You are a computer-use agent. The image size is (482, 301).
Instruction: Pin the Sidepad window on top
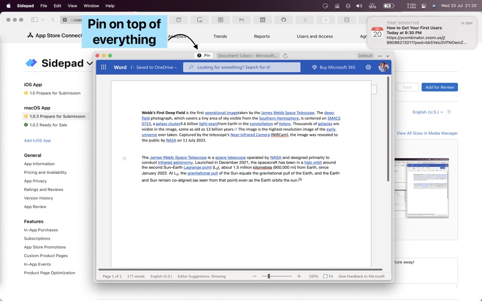tap(204, 56)
